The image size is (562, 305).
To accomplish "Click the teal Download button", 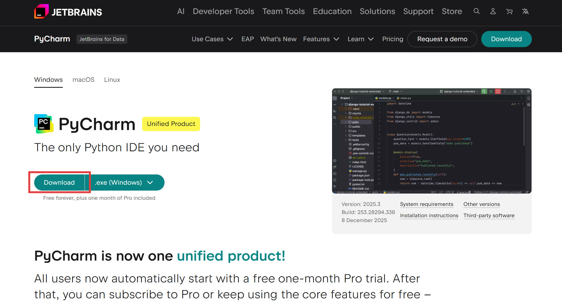I will point(59,182).
